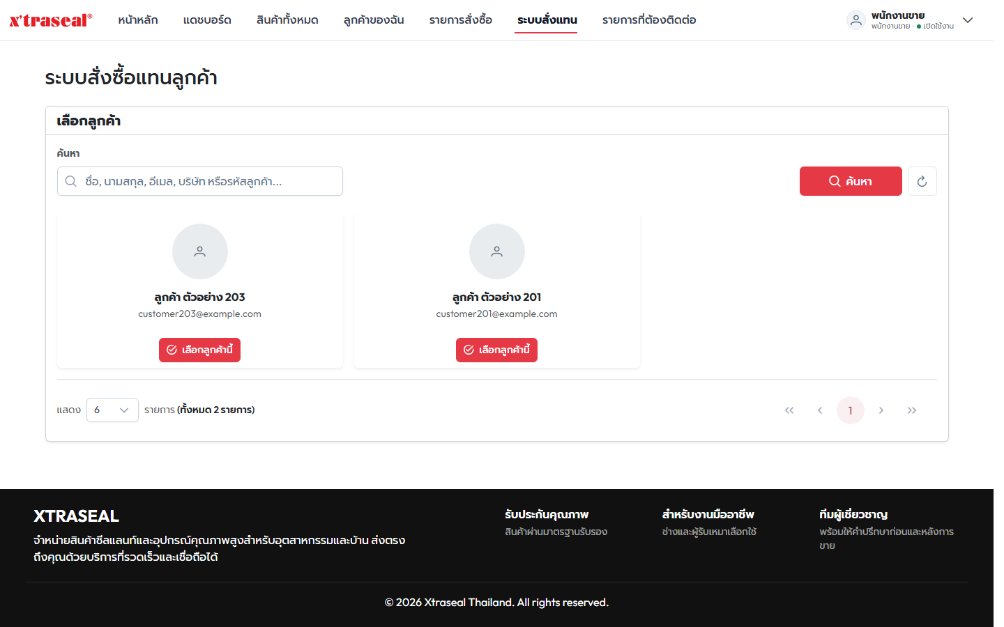Go to the แดชบอร์ด menu

(x=207, y=20)
